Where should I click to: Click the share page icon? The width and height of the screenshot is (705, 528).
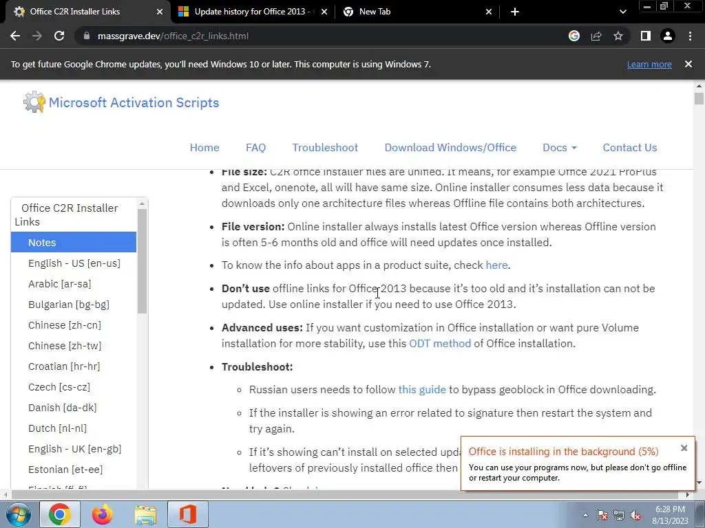tap(596, 36)
